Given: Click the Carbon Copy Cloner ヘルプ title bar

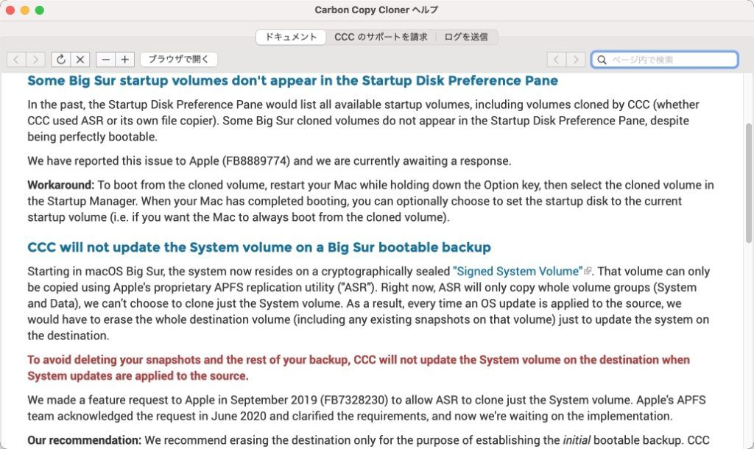Looking at the screenshot, I should (x=376, y=10).
